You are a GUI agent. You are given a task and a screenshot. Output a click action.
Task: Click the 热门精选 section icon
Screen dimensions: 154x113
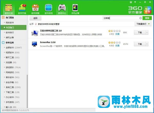(3, 18)
